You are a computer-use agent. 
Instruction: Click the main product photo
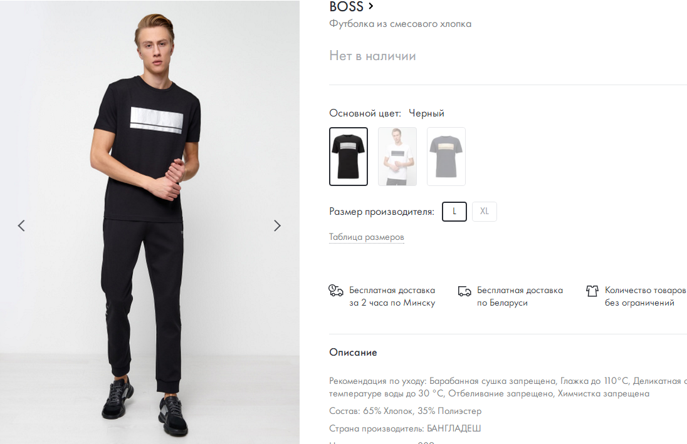coord(149,188)
